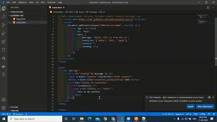
Task: Click the notifications bell in status bar
Action: click(214, 114)
